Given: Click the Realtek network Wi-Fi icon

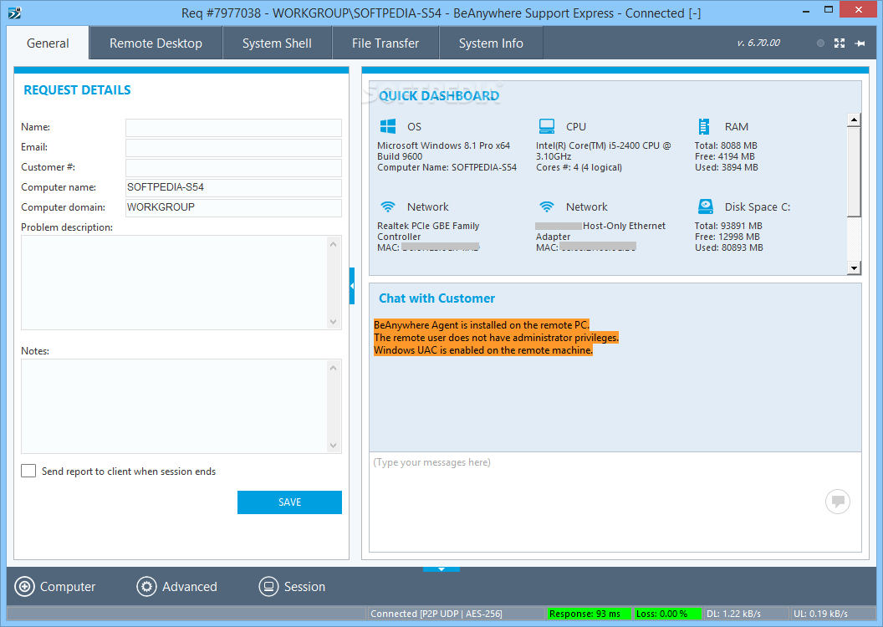Looking at the screenshot, I should [387, 206].
